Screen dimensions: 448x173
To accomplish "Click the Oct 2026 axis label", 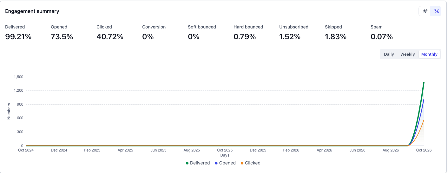I will coord(424,150).
